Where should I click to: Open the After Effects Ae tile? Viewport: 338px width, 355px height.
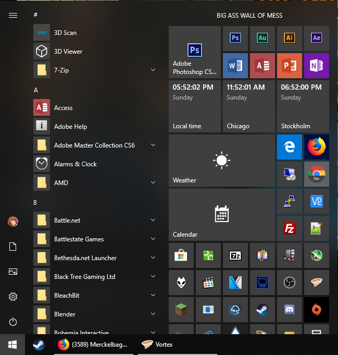pos(317,39)
